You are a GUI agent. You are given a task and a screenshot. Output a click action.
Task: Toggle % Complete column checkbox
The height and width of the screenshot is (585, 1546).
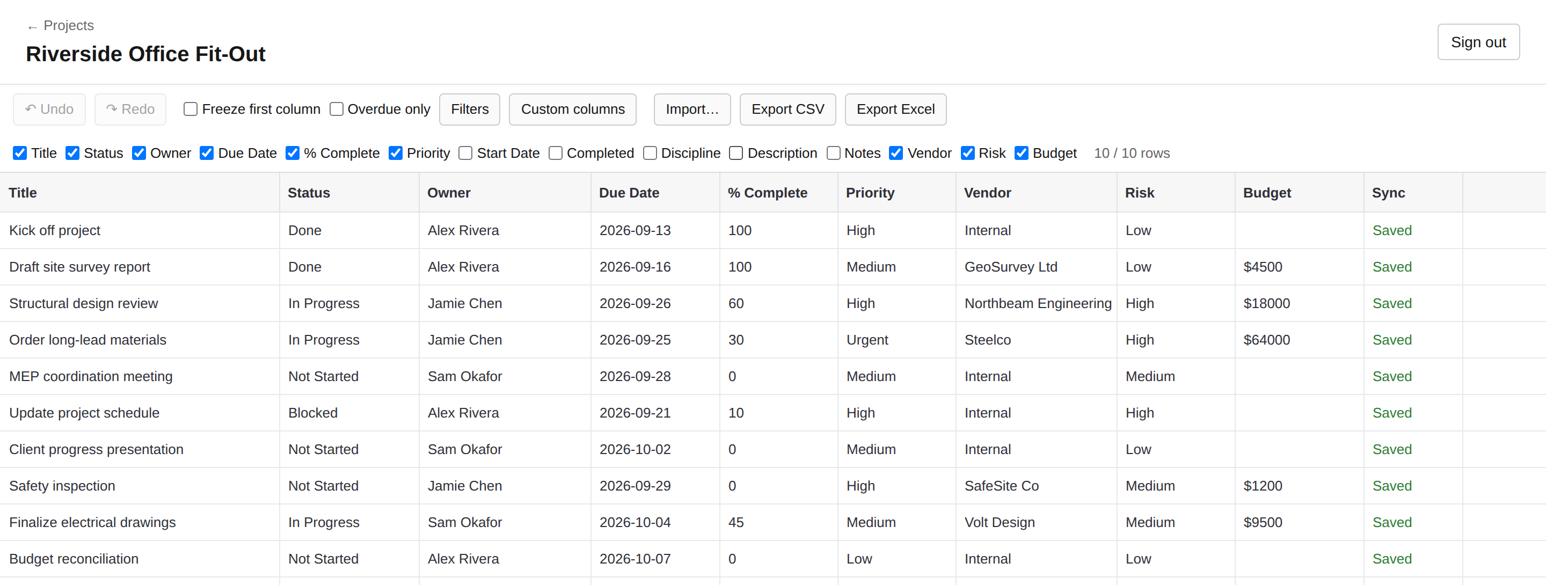click(x=292, y=153)
